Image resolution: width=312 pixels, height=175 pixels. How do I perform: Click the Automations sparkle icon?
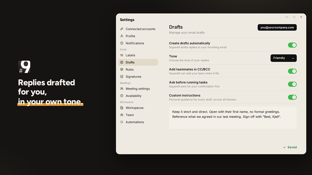click(122, 122)
